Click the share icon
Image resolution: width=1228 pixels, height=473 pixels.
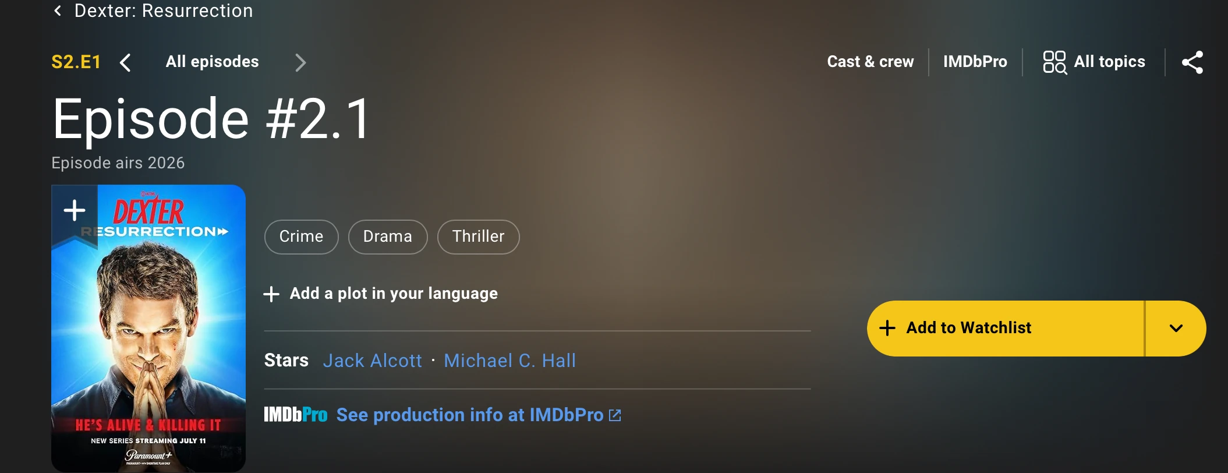pos(1192,62)
